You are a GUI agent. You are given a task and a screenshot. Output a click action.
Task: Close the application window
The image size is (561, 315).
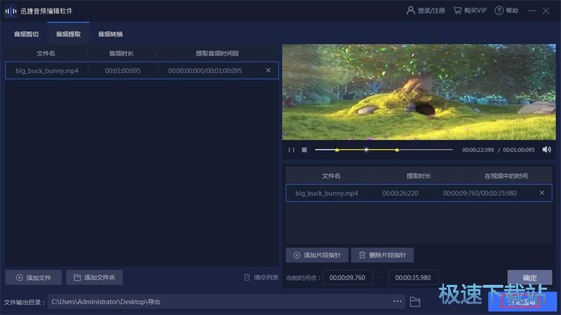[x=546, y=10]
